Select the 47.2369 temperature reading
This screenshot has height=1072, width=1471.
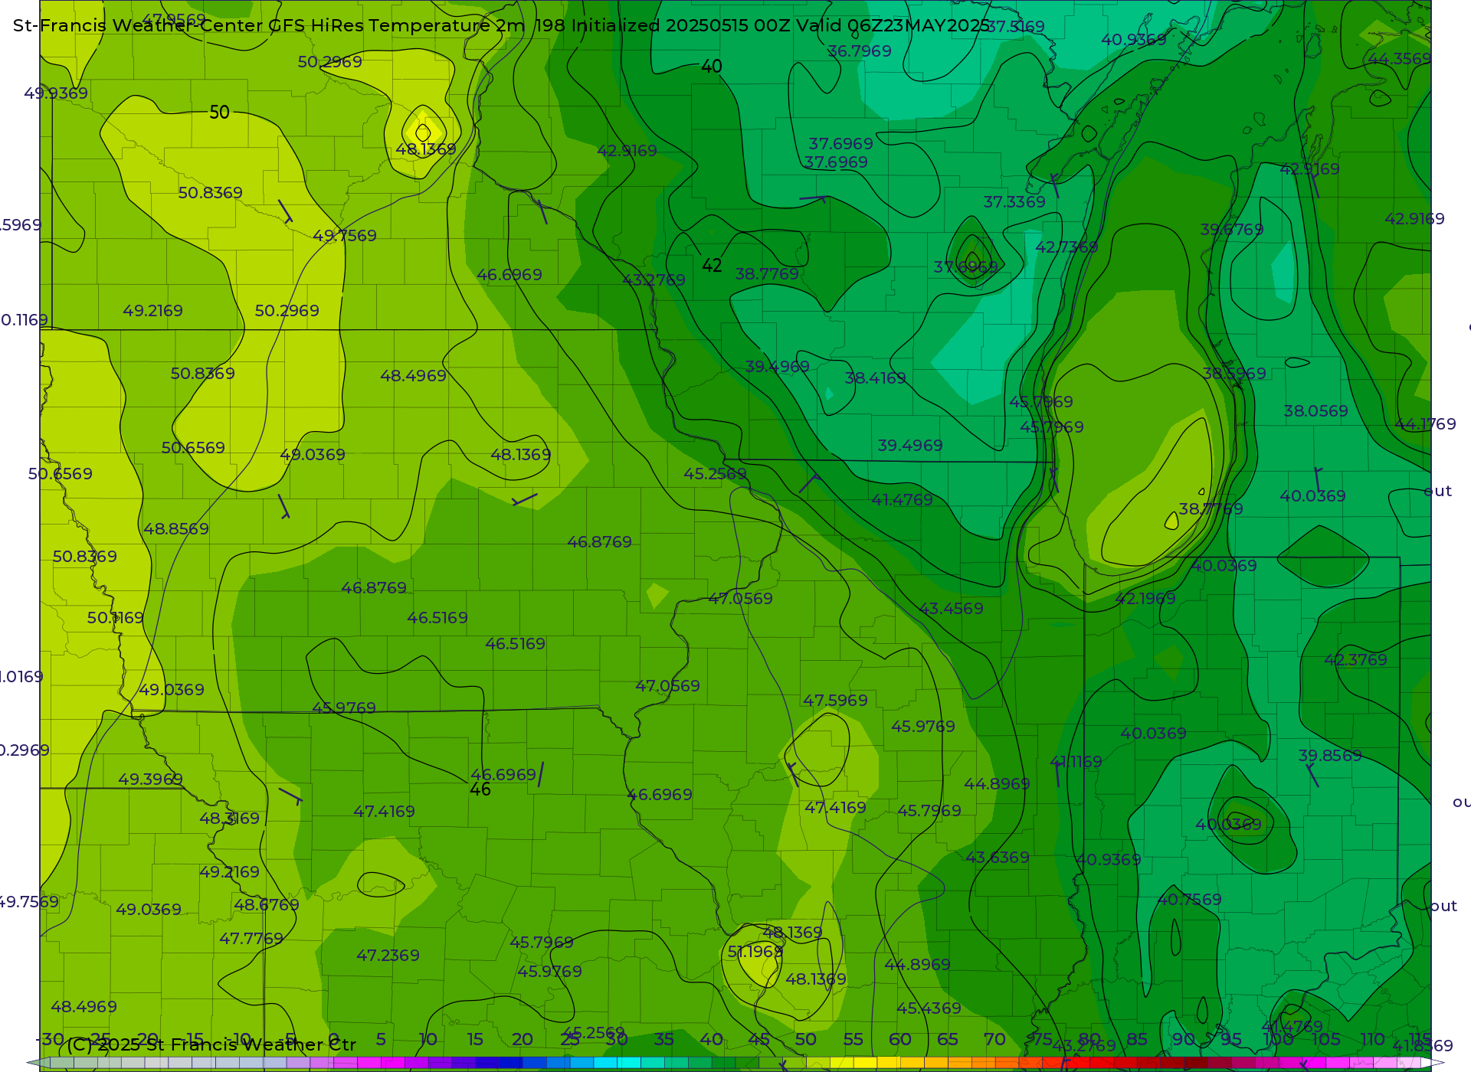[x=388, y=956]
